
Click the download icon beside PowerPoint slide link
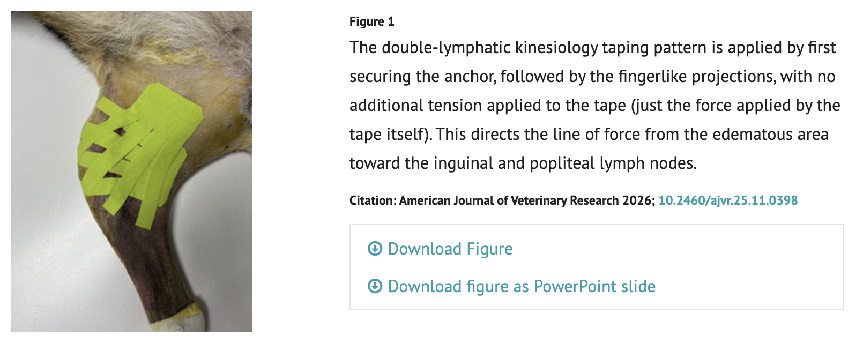[375, 286]
